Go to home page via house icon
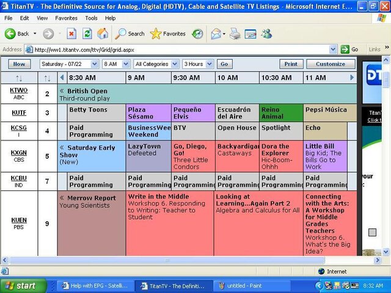391x293 pixels. (x=103, y=34)
